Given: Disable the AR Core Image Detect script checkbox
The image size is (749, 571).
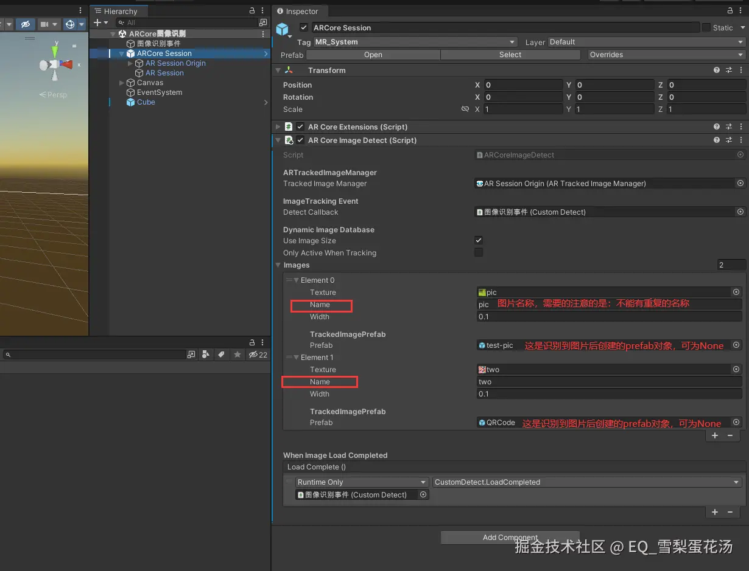Looking at the screenshot, I should (x=300, y=140).
